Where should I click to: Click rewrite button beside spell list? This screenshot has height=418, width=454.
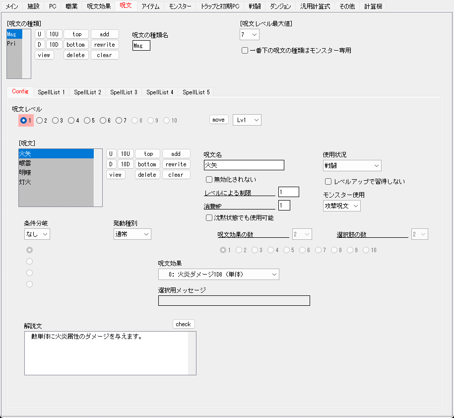coord(176,164)
